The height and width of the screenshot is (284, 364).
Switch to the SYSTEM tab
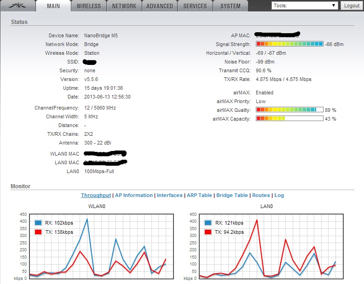(x=230, y=6)
